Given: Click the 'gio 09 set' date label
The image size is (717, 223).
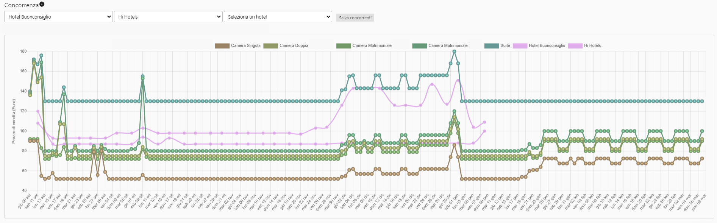Looking at the screenshot, I should click(x=25, y=201).
